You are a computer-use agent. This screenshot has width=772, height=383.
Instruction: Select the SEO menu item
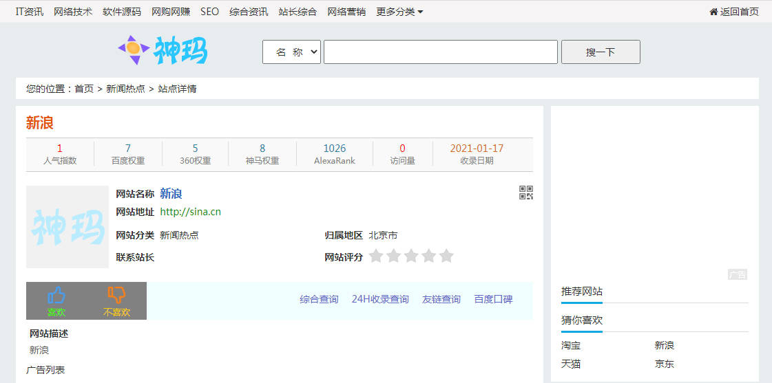210,12
